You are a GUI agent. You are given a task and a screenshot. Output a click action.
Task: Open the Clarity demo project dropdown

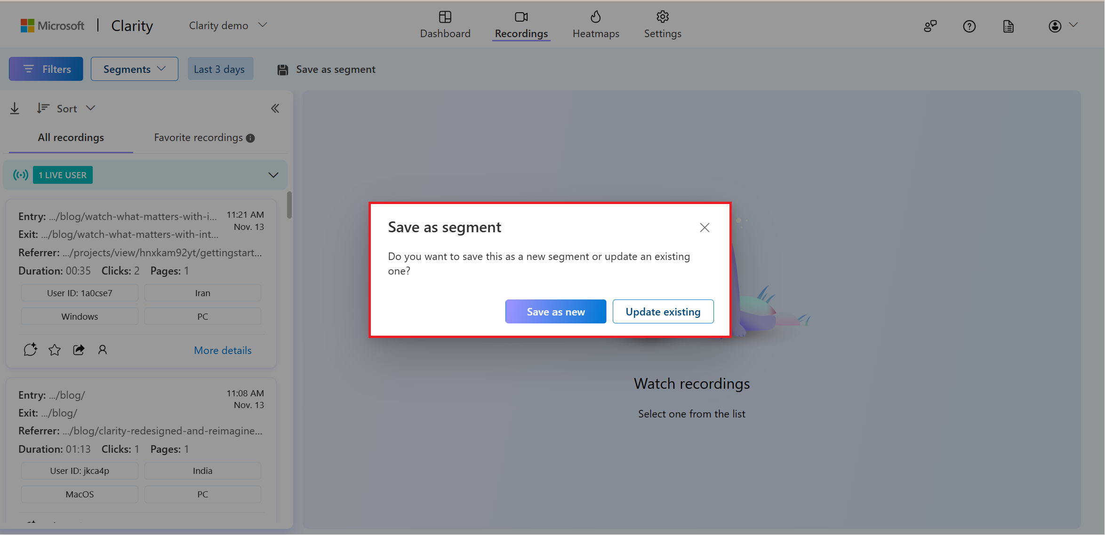point(228,25)
